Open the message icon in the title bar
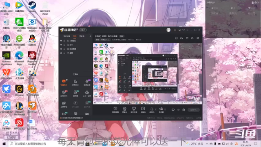This screenshot has height=147, width=261. pos(175,30)
